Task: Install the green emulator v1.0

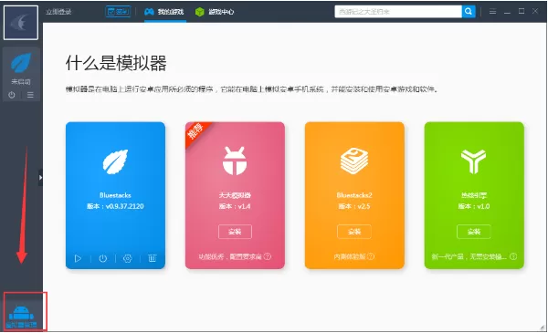Action: (473, 232)
